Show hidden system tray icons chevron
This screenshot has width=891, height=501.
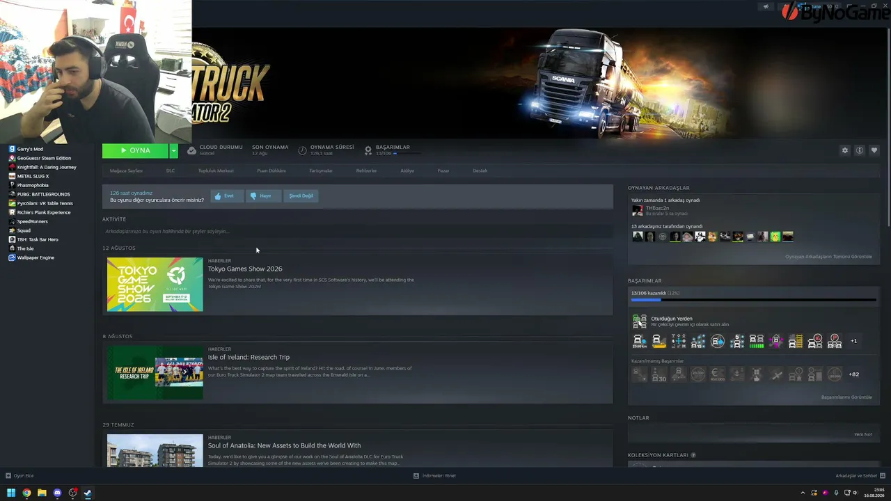pos(803,493)
